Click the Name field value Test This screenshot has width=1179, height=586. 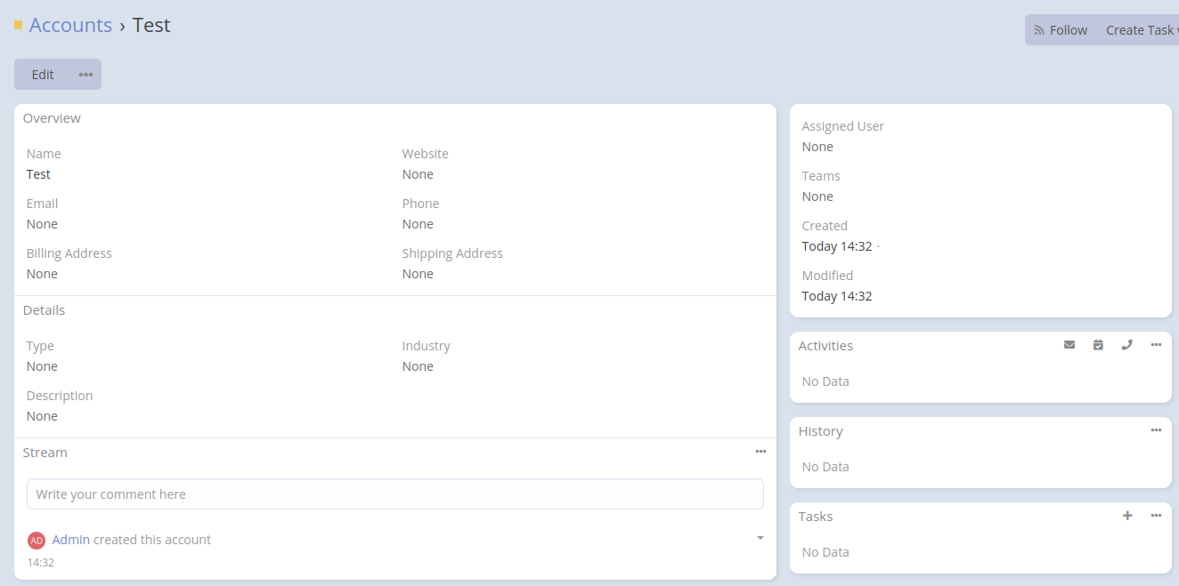[x=38, y=174]
